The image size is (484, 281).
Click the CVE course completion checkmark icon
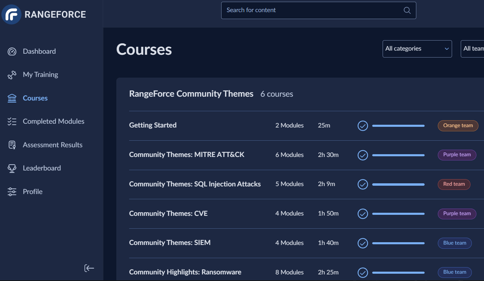363,214
